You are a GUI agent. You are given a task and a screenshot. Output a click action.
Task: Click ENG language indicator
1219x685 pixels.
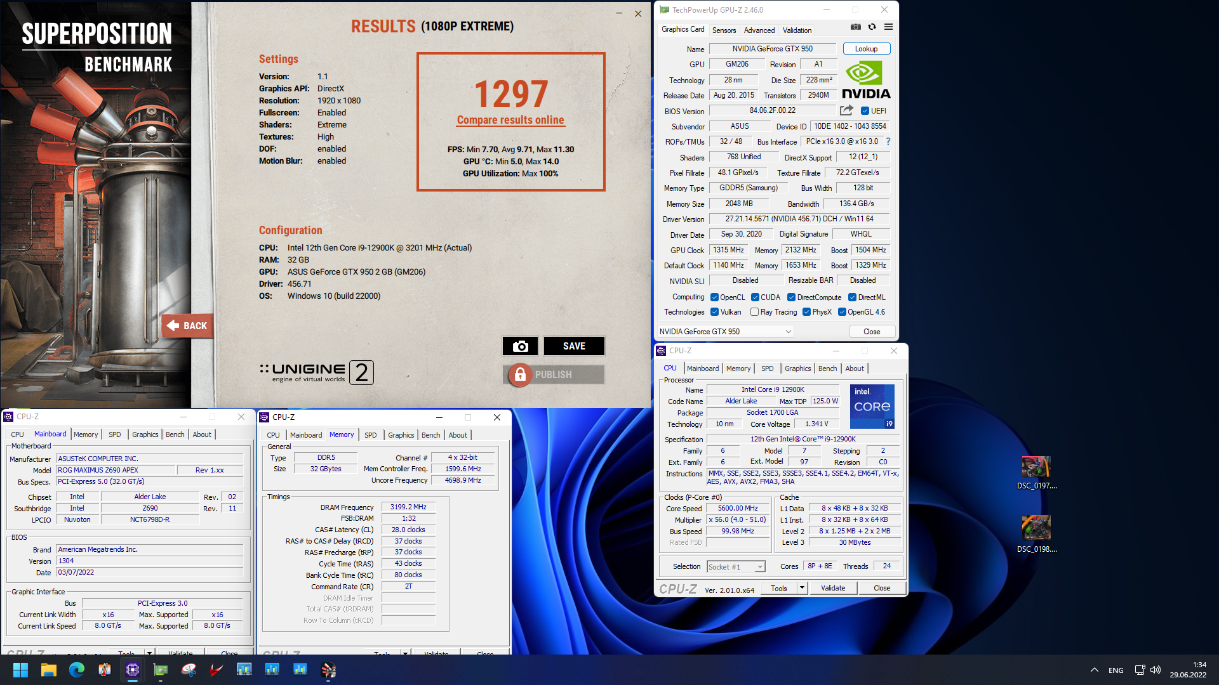[1116, 670]
